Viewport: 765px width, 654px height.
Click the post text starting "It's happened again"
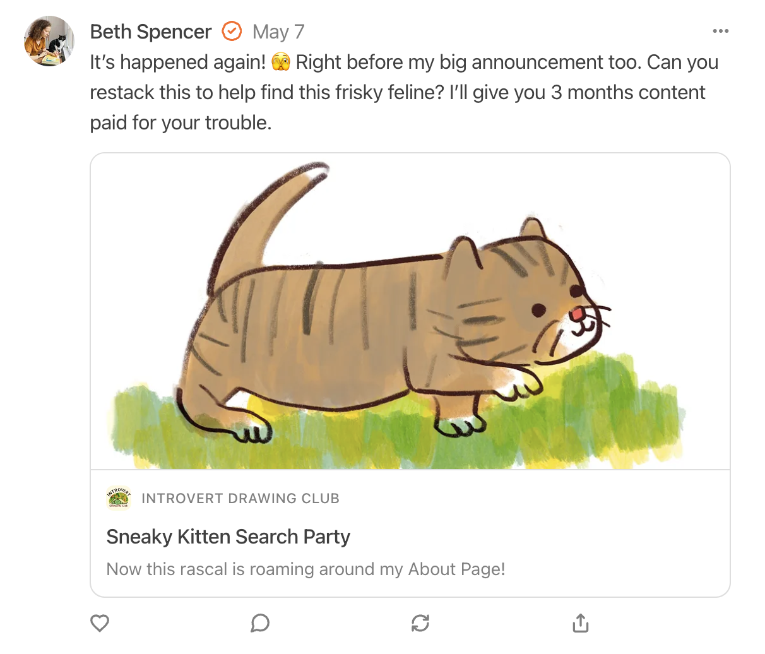(x=177, y=62)
